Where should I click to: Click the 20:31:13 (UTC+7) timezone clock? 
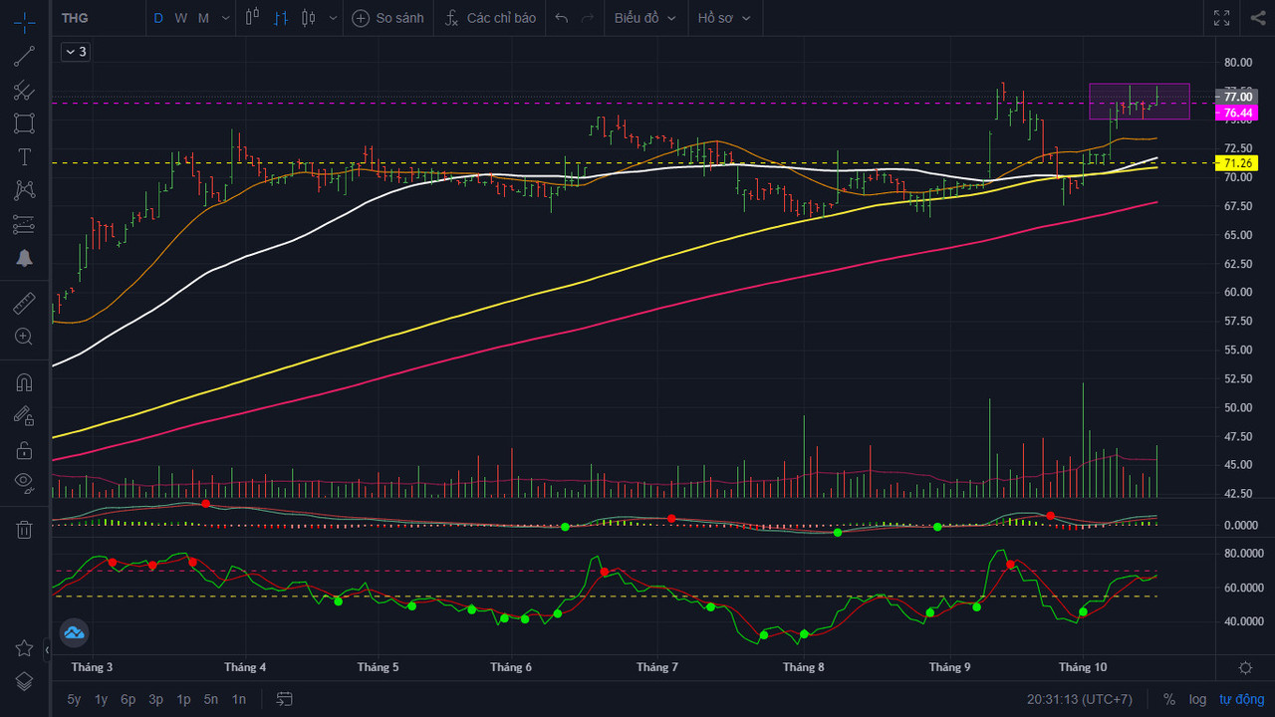1080,699
